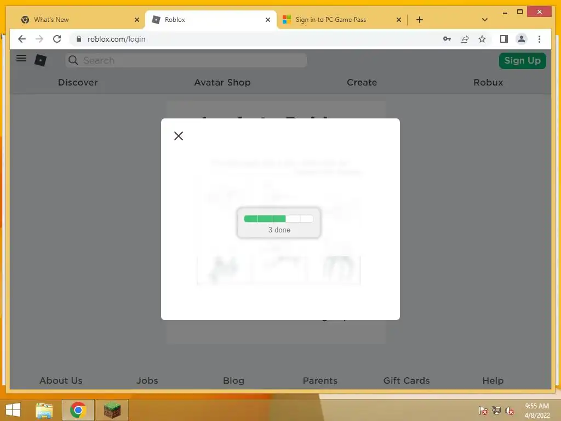Image resolution: width=561 pixels, height=421 pixels.
Task: Close the What's New tab
Action: point(136,20)
